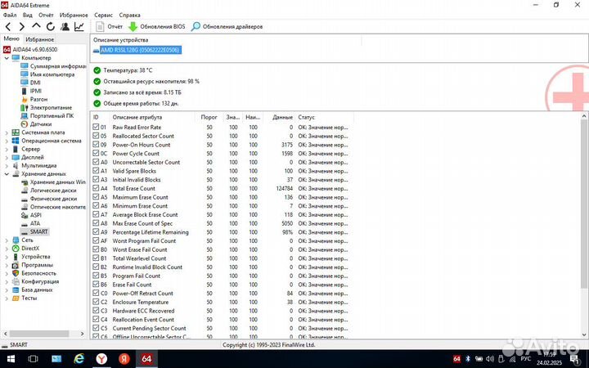Toggle checkbox for 0C Power Cycle Count
589x368 pixels.
click(x=96, y=153)
